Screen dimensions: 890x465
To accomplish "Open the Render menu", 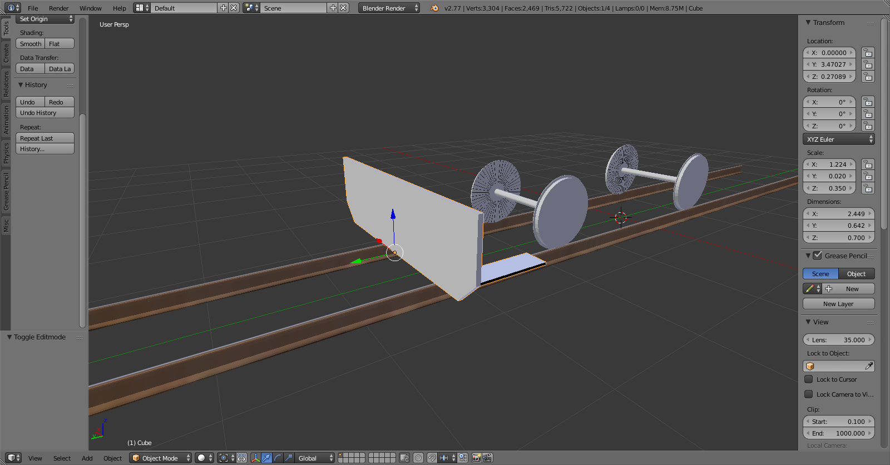I will point(58,8).
